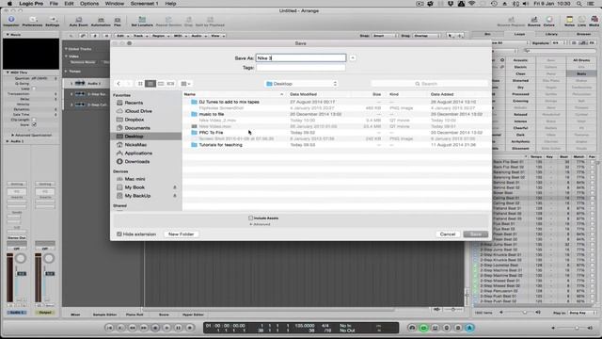Click the transport Stop button
602x339 pixels.
click(x=155, y=328)
